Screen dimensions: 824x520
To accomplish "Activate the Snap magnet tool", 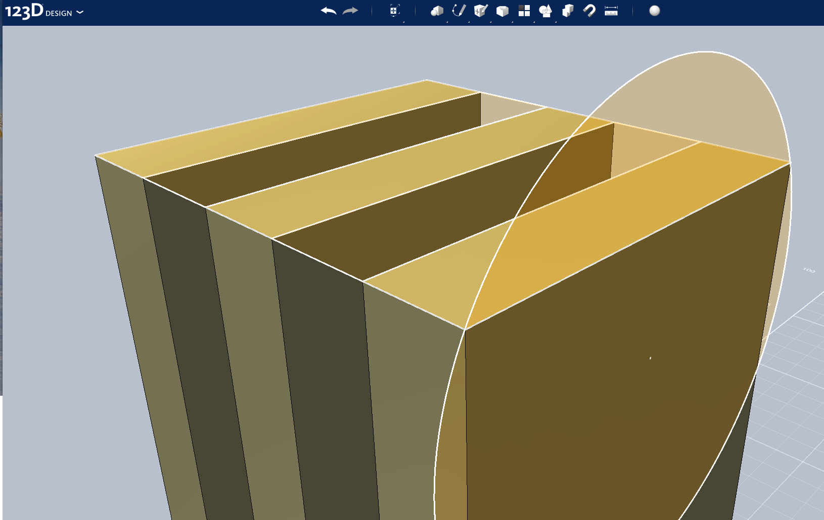I will tap(589, 11).
